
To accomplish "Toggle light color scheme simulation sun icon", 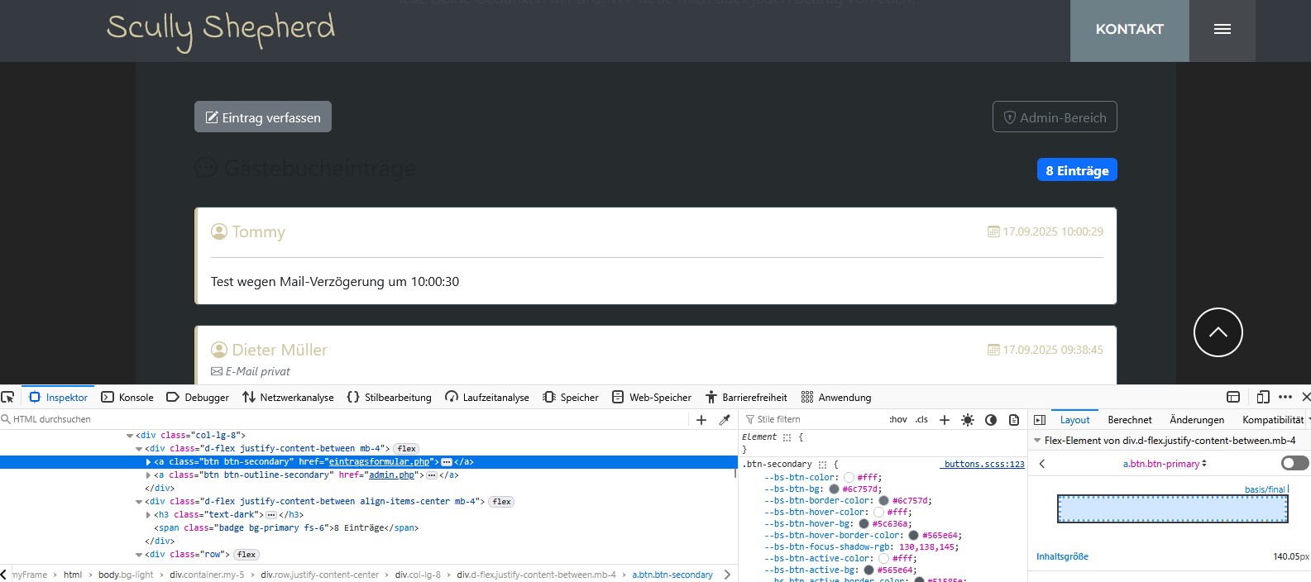I will pyautogui.click(x=968, y=420).
